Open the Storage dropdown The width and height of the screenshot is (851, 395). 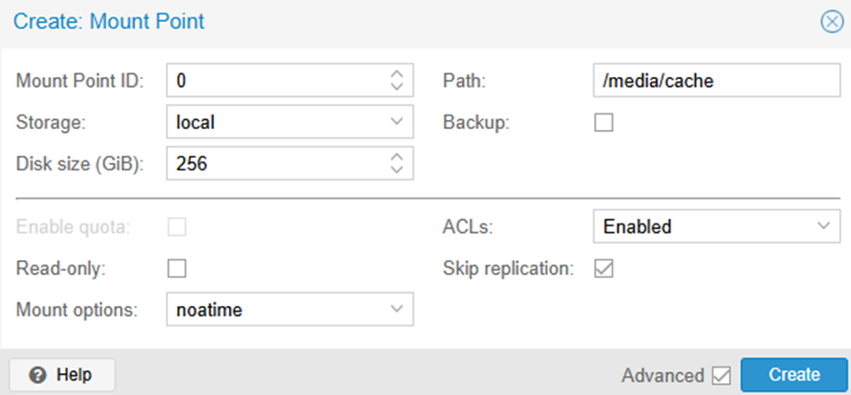[x=396, y=121]
